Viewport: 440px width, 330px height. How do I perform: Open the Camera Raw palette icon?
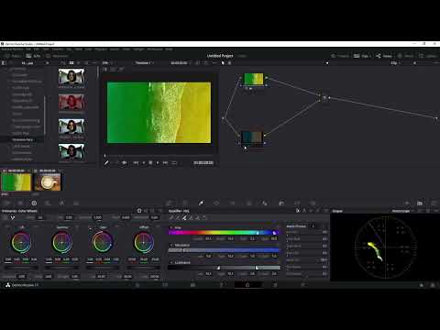tap(7, 203)
